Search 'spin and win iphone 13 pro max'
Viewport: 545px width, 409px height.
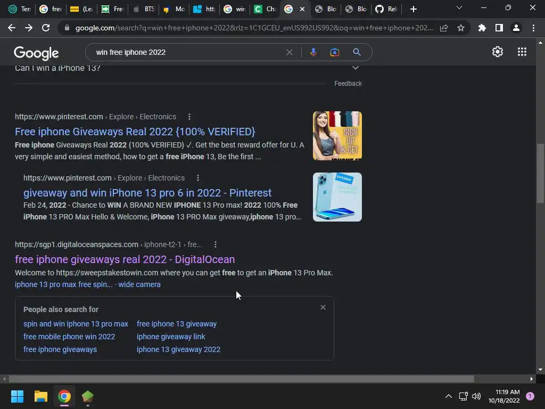[x=76, y=324]
